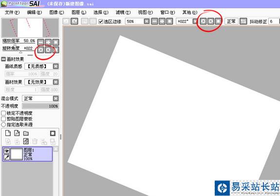Adjust the 不透明度 opacity slider
The height and width of the screenshot is (196, 280).
[40, 106]
